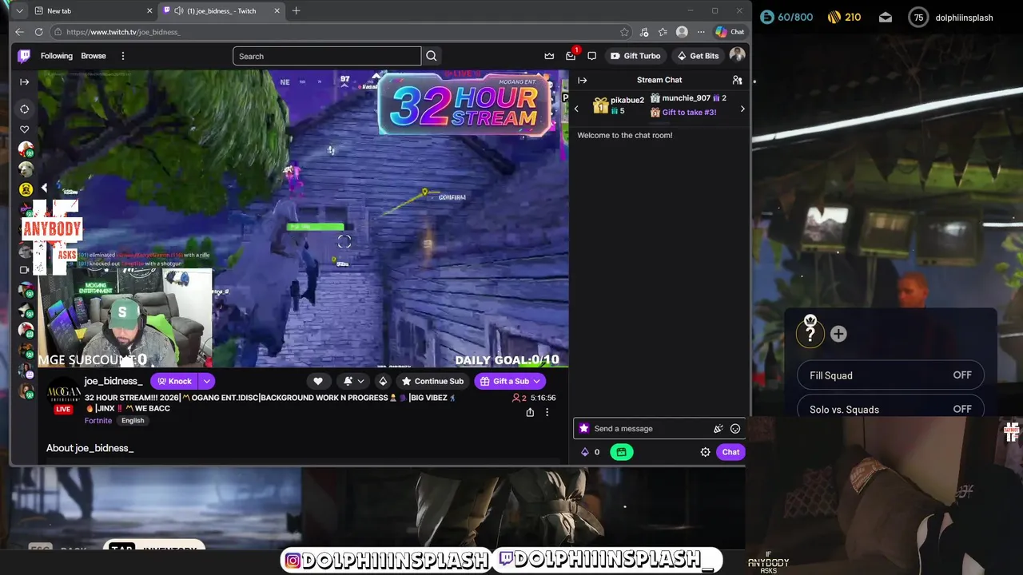Open the Twitch user avatar menu

click(x=737, y=55)
